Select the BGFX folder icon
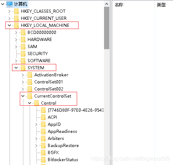The image size is (173, 165). (43, 153)
